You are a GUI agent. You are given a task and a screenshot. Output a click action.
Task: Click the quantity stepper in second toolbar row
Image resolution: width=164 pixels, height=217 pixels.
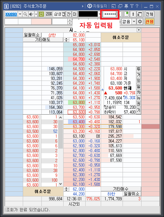[70, 22]
